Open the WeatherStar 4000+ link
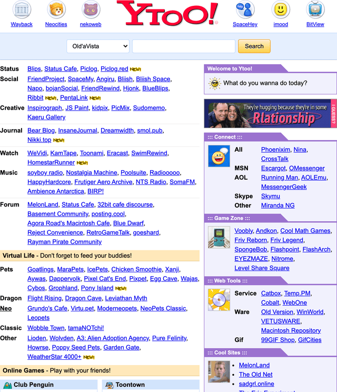This screenshot has width=337, height=392. [x=54, y=357]
